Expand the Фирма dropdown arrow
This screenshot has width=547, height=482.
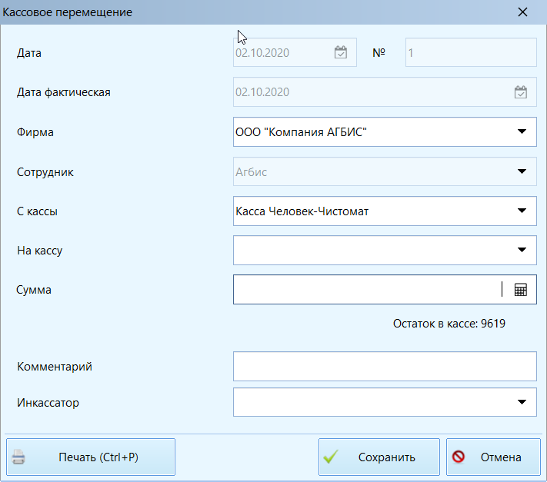tap(521, 131)
